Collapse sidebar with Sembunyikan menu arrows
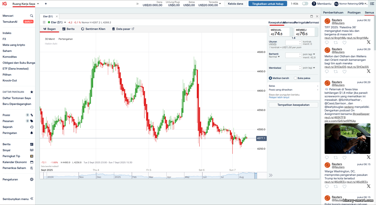The height and width of the screenshot is (205, 376). coord(32,199)
